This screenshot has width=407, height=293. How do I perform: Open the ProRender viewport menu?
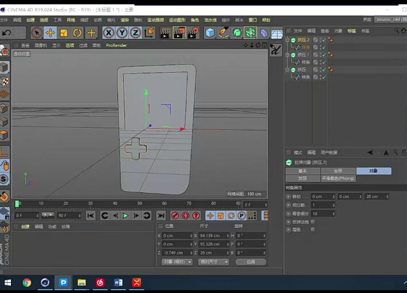click(x=116, y=45)
